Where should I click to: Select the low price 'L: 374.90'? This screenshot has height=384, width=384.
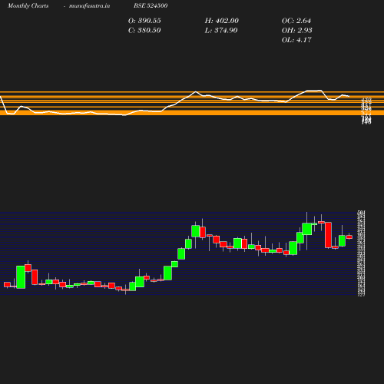tap(221, 31)
